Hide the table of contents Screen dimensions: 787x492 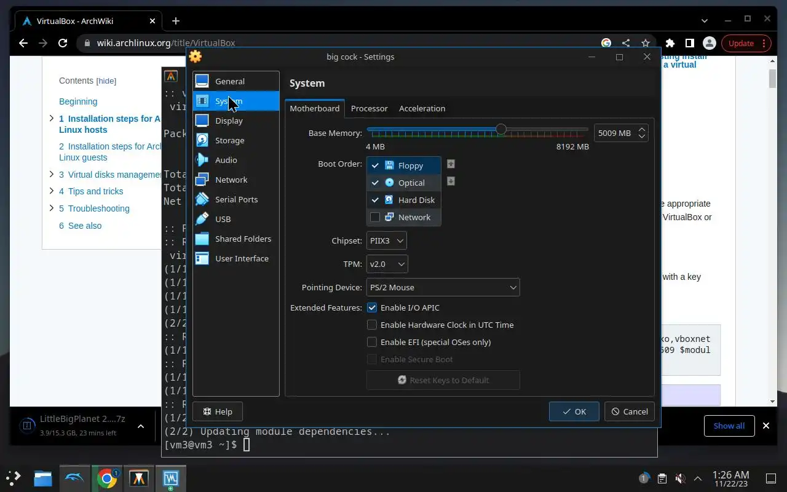coord(106,81)
